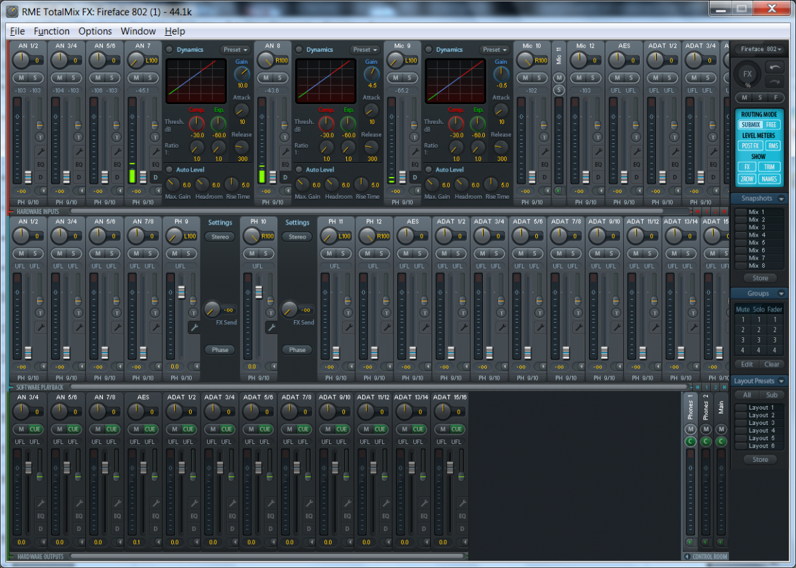Click Clear in the Groups panel
796x568 pixels.
tap(771, 365)
